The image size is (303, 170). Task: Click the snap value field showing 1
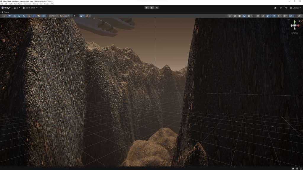point(76,16)
